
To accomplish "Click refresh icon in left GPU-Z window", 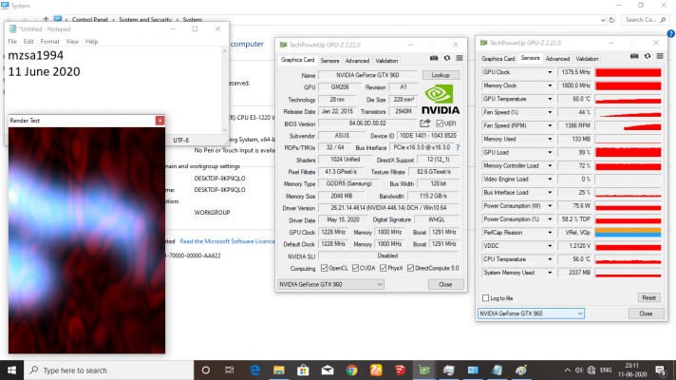I will click(x=447, y=58).
